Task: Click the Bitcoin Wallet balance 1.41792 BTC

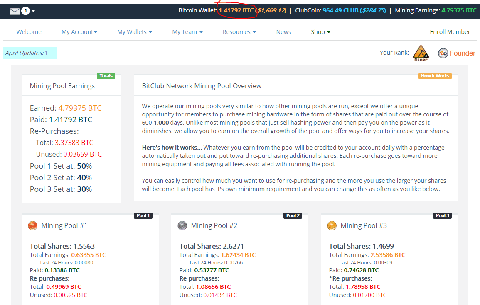Action: click(236, 10)
